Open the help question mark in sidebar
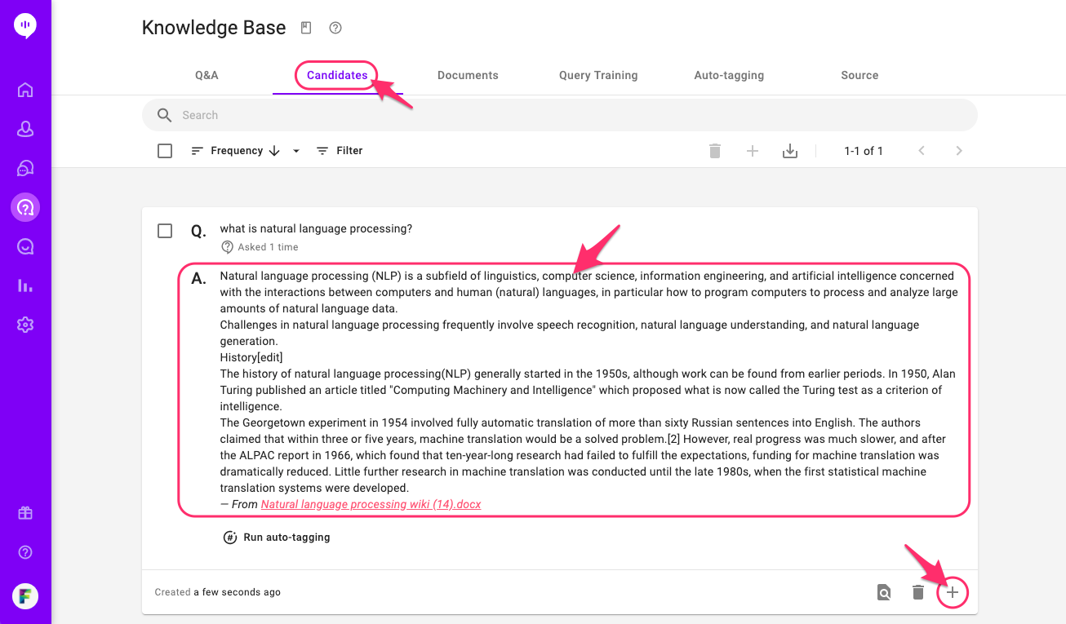Image resolution: width=1066 pixels, height=624 pixels. tap(25, 552)
